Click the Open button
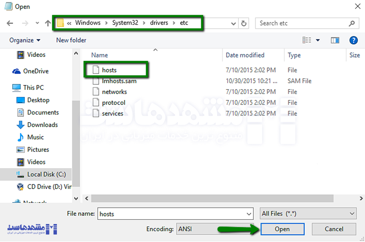This screenshot has width=365, height=242. (282, 229)
